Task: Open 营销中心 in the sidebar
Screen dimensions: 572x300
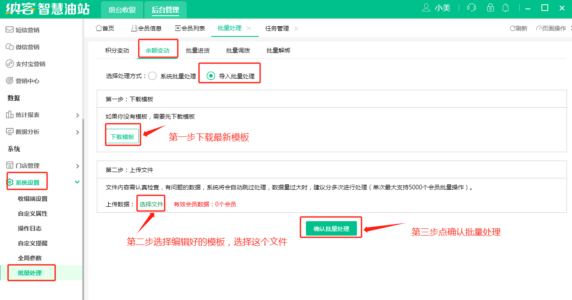Action: click(x=28, y=81)
